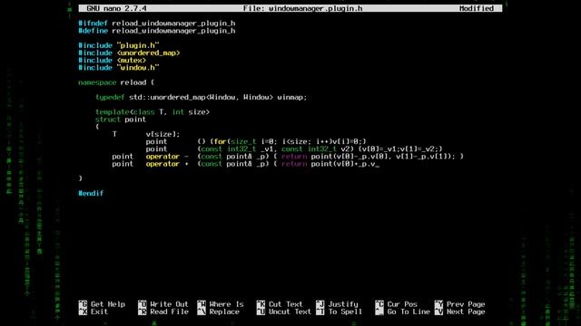This screenshot has width=581, height=326.
Task: Click the operator - keyword
Action: click(x=167, y=157)
